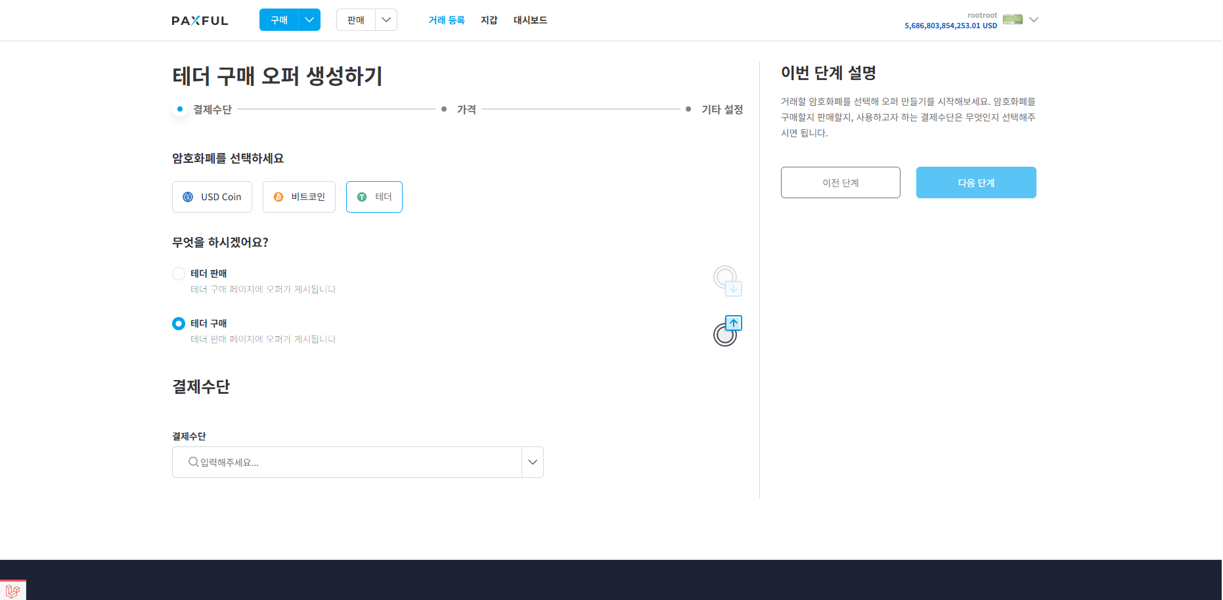
Task: Click the 다음 단계 button
Action: click(x=975, y=182)
